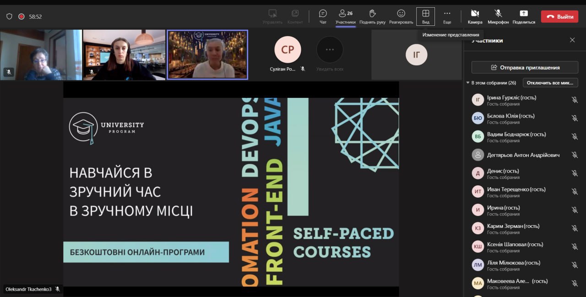Image resolution: width=586 pixels, height=297 pixels.
Task: Click the shield security icon
Action: pyautogui.click(x=9, y=16)
